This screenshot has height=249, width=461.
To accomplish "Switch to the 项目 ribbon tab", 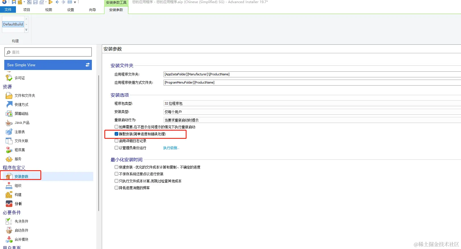I will tap(26, 10).
